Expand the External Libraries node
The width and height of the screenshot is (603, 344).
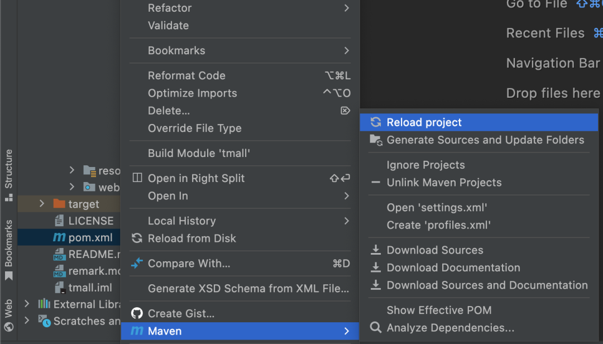(27, 304)
